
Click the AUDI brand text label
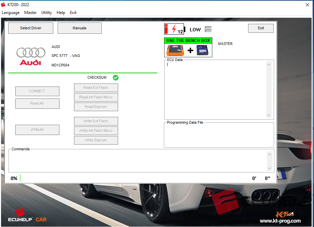click(56, 47)
